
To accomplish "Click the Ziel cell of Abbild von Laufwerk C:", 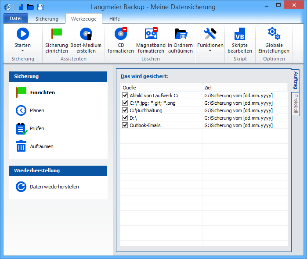I will point(245,96).
